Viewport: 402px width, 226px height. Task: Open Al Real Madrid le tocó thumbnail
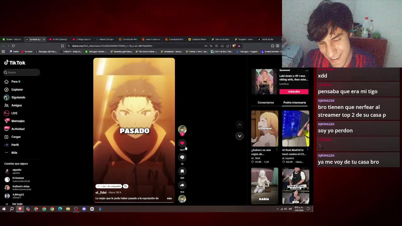(296, 128)
